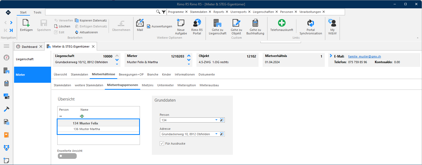Toggle Erweiterte Ansicht switch
Image resolution: width=422 pixels, height=165 pixels.
click(x=67, y=156)
